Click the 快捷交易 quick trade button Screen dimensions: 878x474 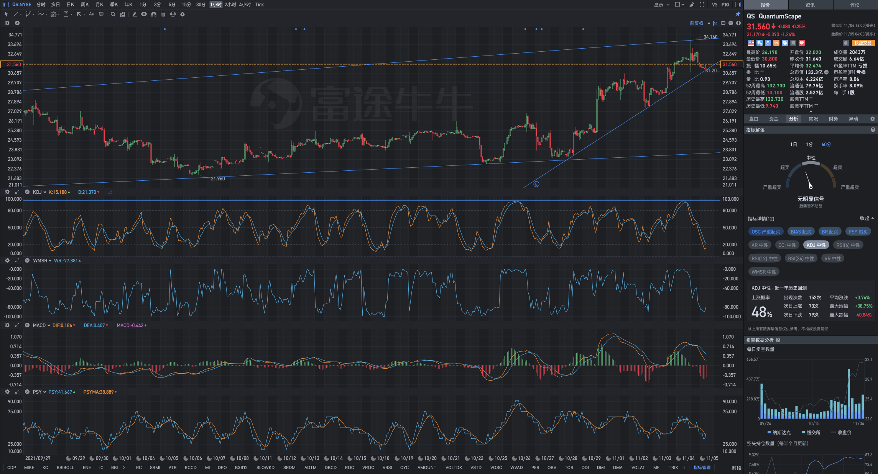(863, 43)
